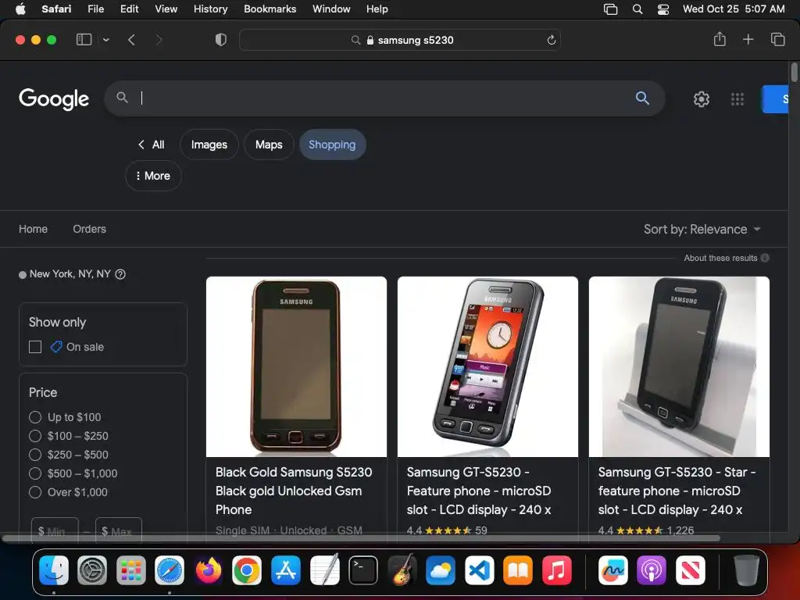Open Trash in the Dock
The height and width of the screenshot is (600, 800).
(x=746, y=570)
